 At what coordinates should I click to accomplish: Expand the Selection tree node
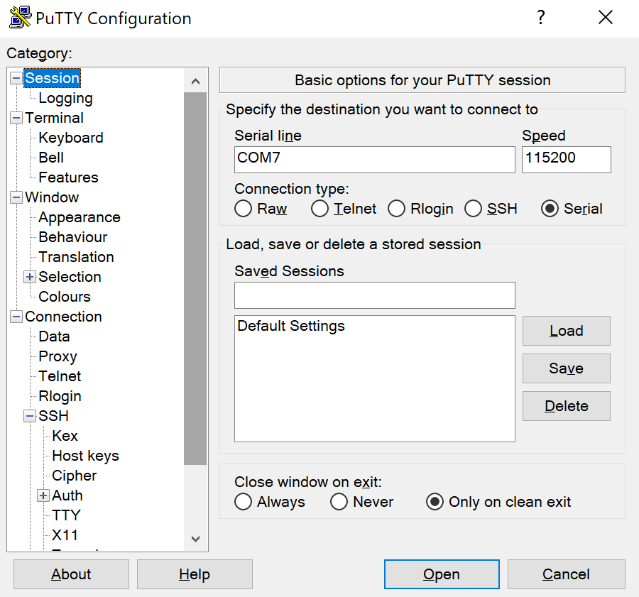(x=30, y=277)
